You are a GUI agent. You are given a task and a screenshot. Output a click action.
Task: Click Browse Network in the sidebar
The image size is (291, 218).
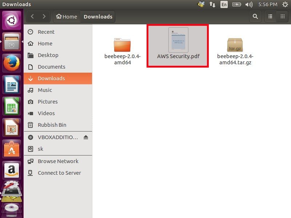point(58,161)
